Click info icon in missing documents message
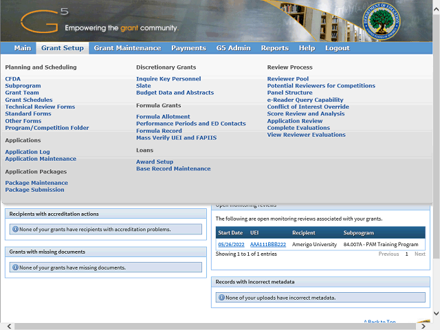440x330 pixels. [15, 267]
